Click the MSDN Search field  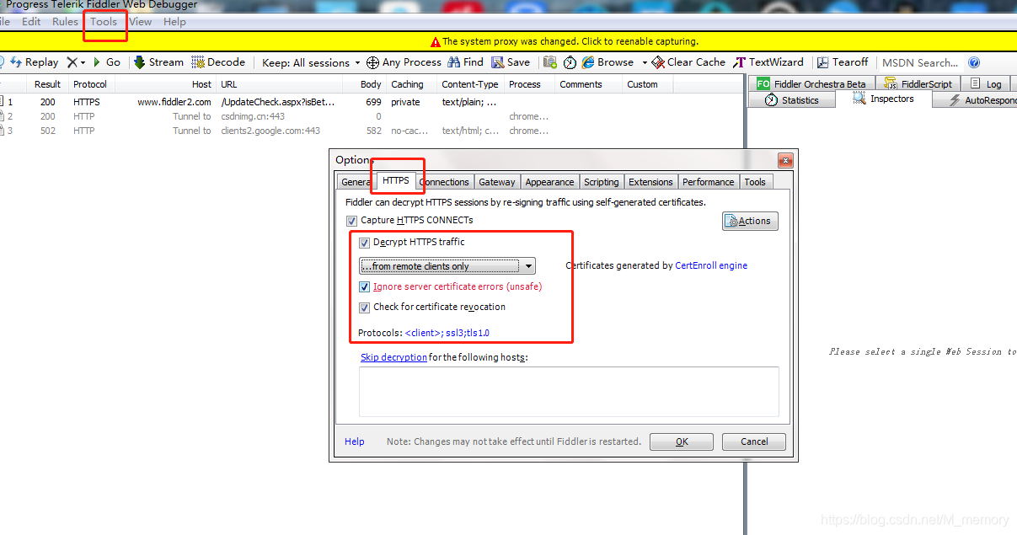coord(920,62)
